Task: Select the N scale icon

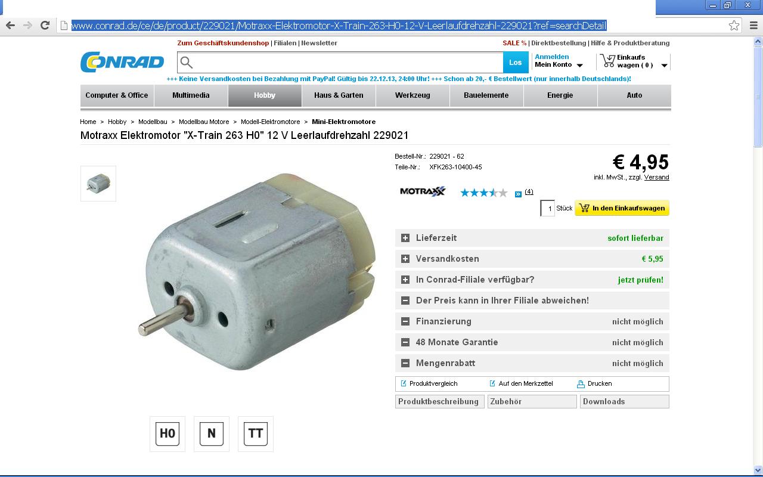Action: [212, 433]
